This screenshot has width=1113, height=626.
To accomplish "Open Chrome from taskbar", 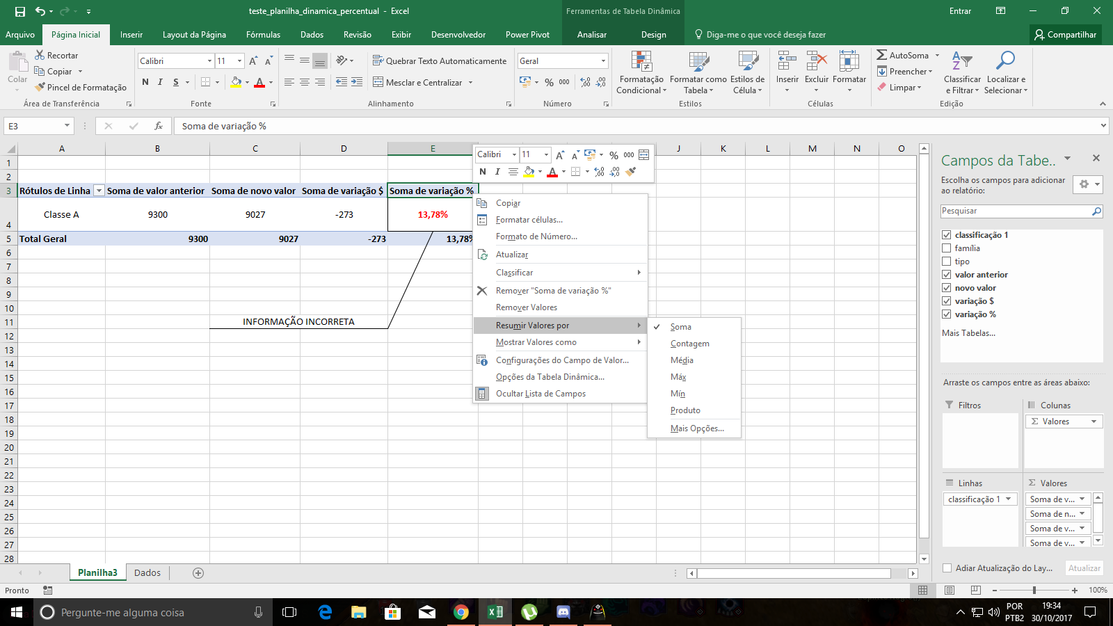I will [461, 612].
